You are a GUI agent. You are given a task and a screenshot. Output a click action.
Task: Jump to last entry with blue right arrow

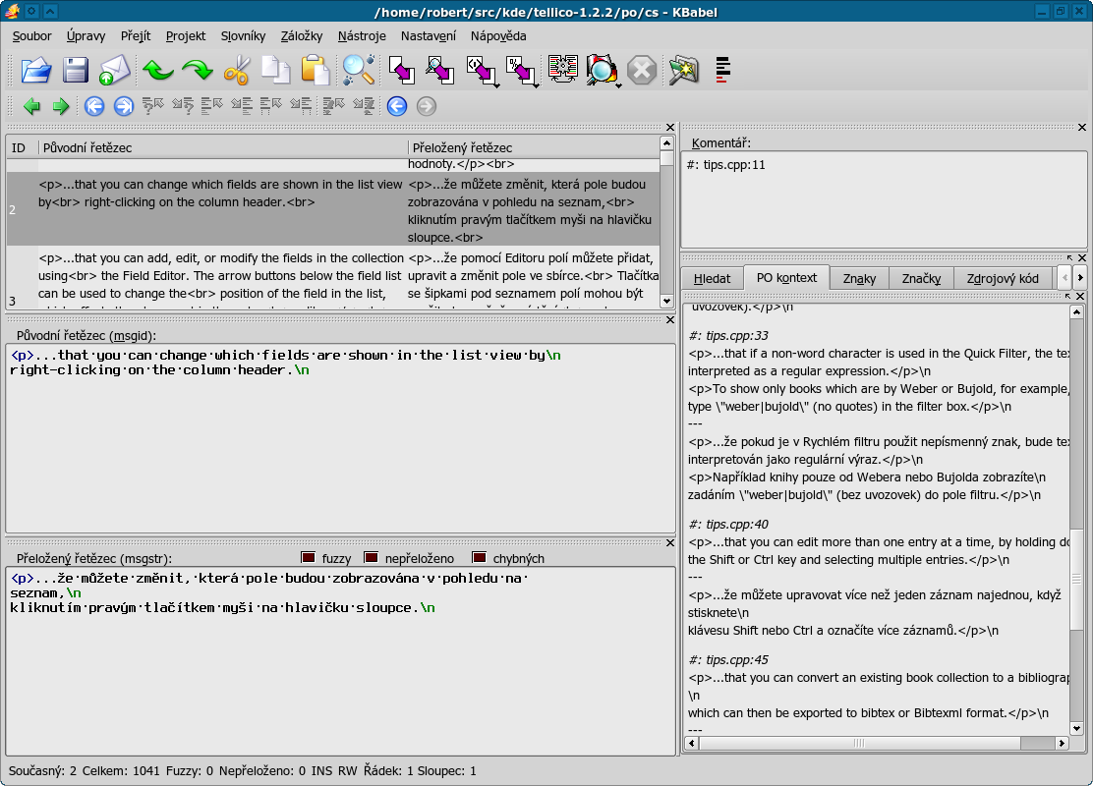tap(124, 106)
